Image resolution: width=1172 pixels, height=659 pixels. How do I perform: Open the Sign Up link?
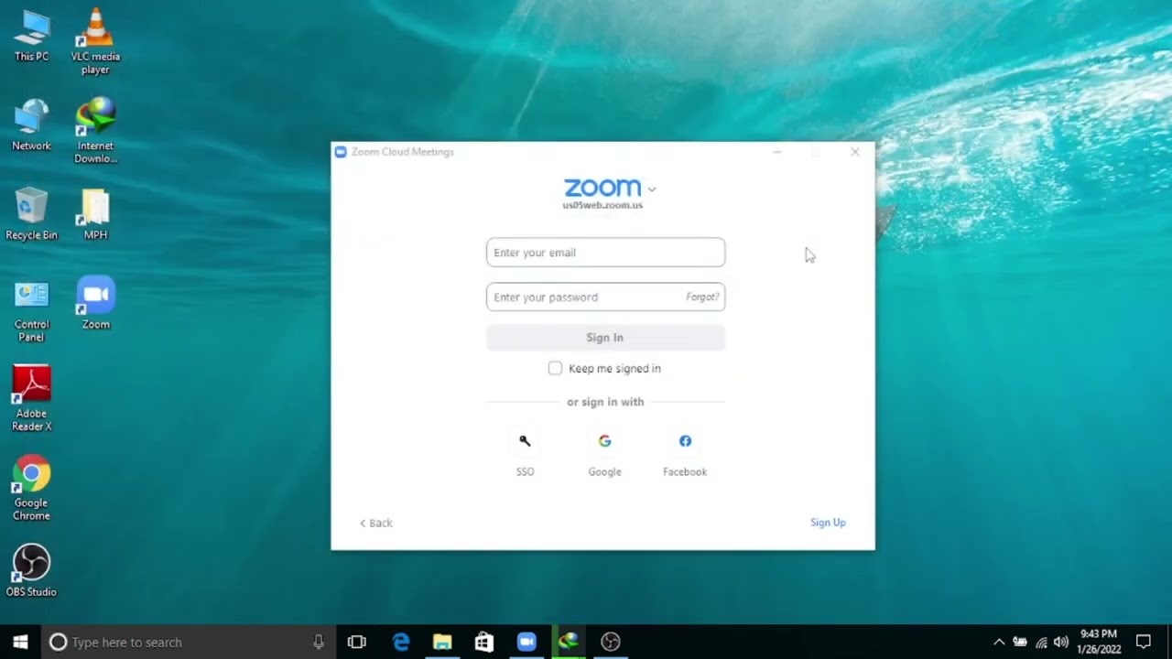828,523
